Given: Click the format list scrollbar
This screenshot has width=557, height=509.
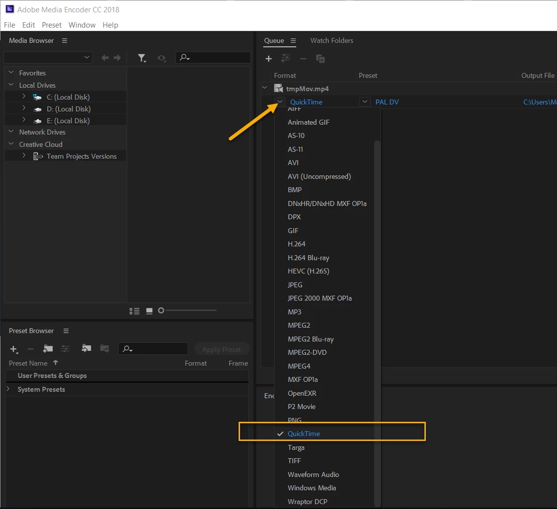Looking at the screenshot, I should (x=377, y=323).
